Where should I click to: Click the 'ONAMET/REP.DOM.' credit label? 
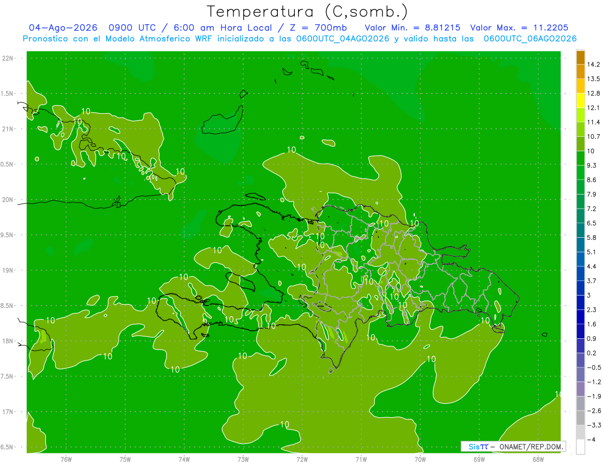[x=531, y=446]
